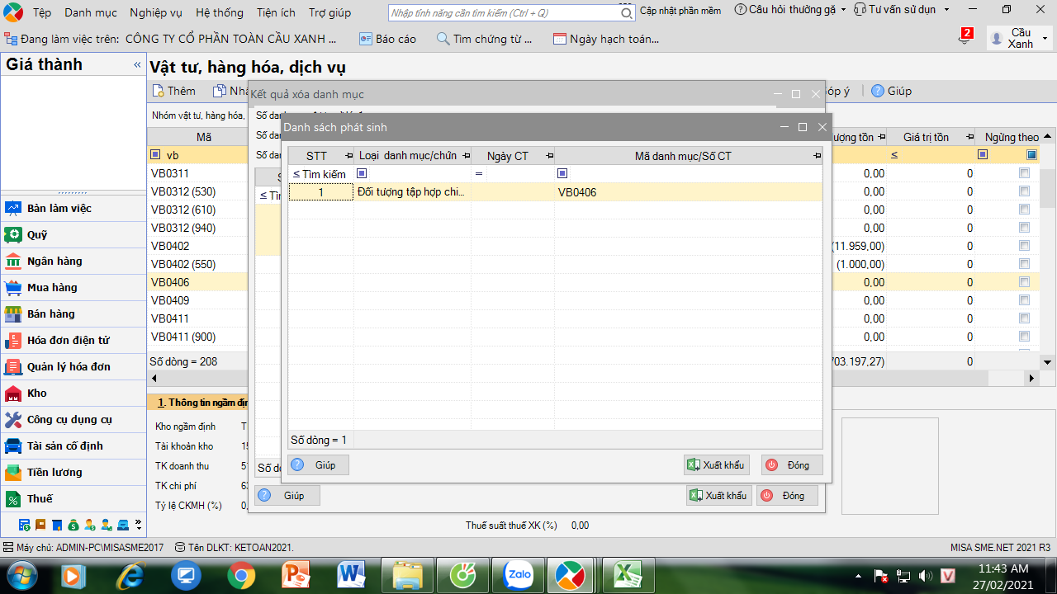
Task: Toggle Ngừng theo checkbox for VB0409 row
Action: pyautogui.click(x=1024, y=300)
